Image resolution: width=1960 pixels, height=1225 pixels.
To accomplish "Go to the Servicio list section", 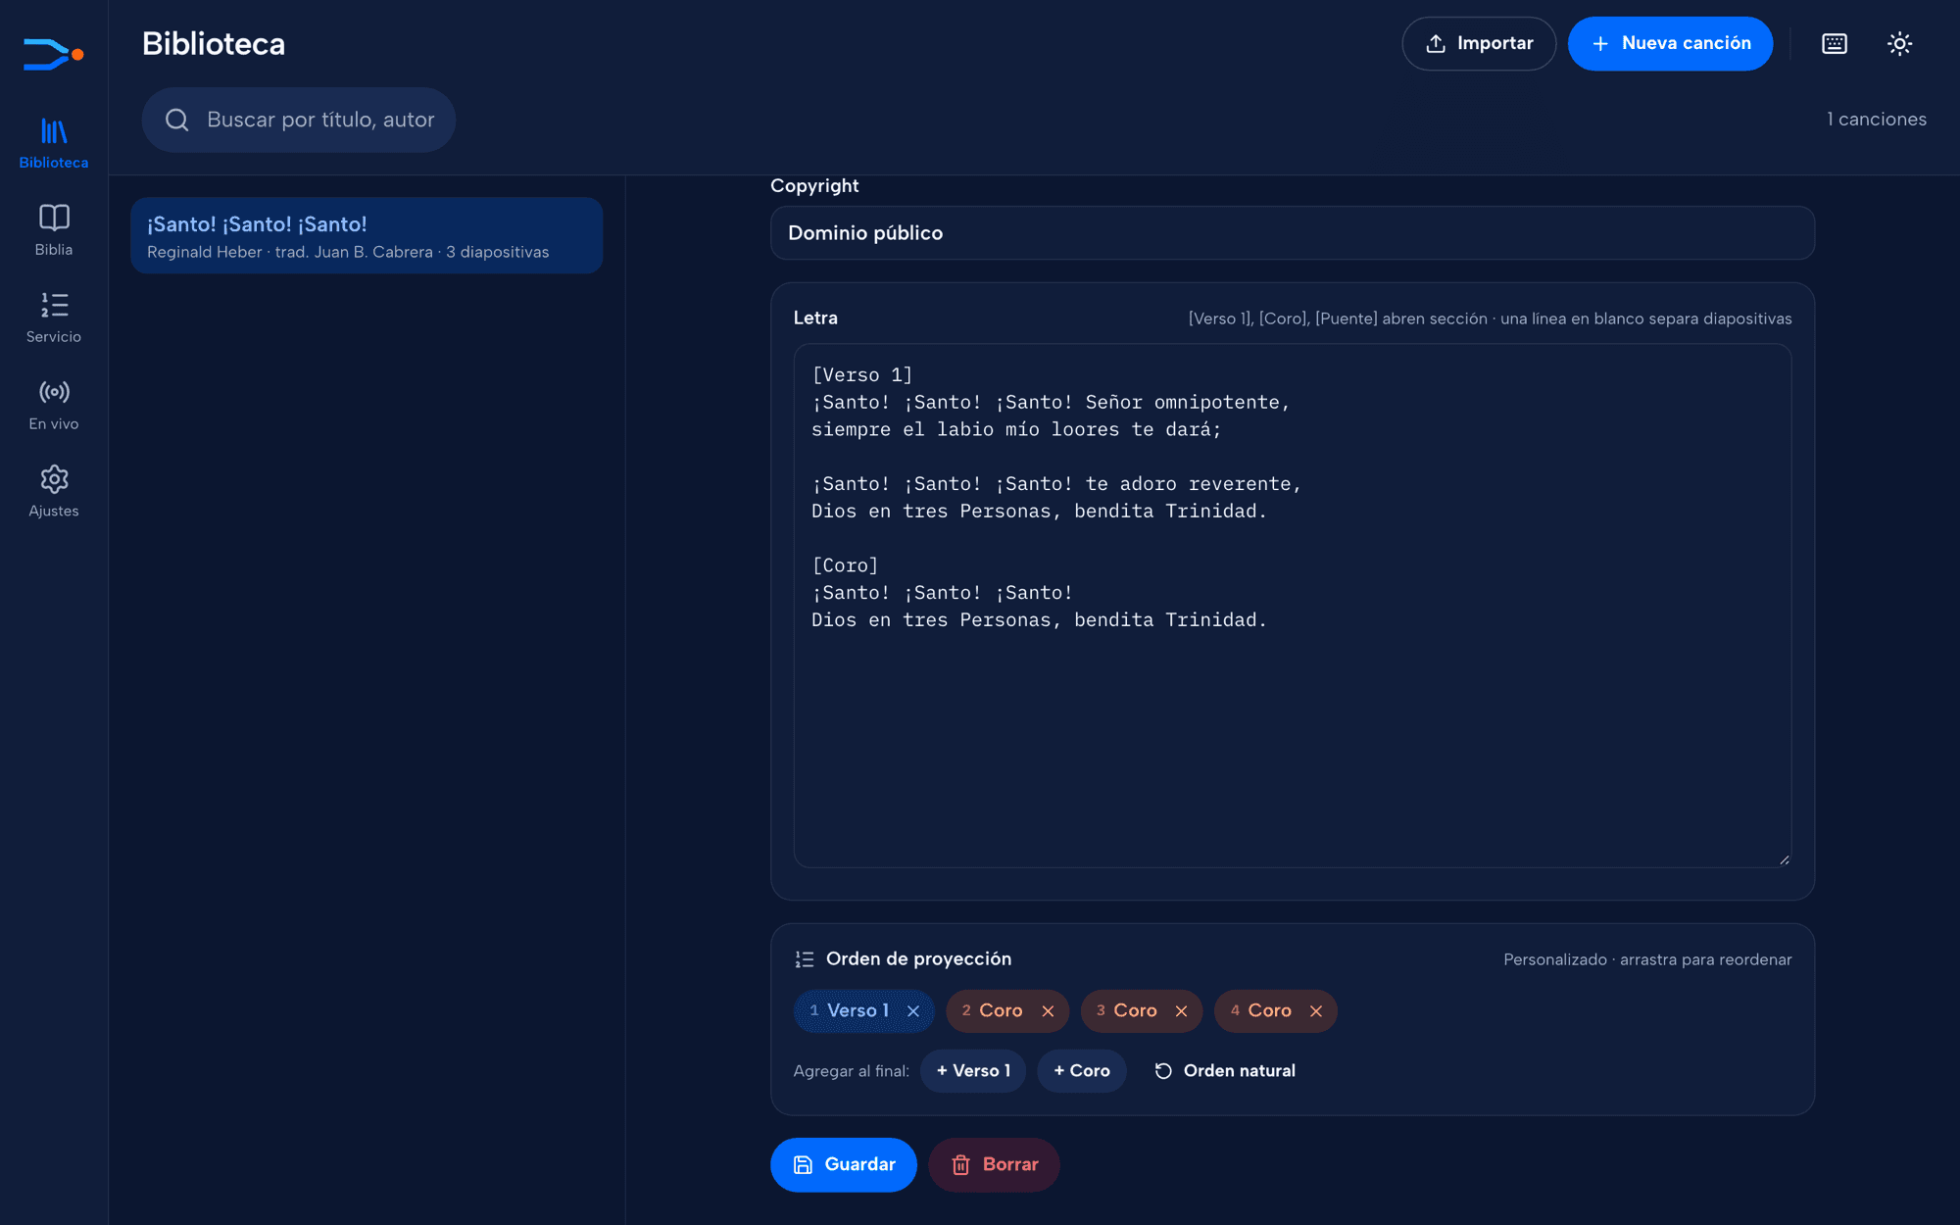I will click(54, 318).
